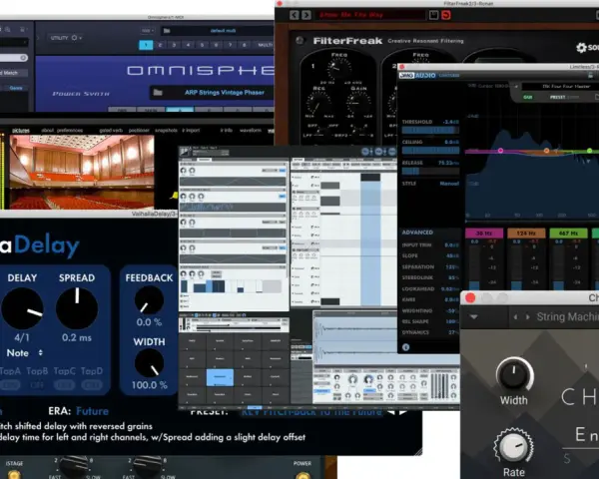Select 124 Hz band in Limitless
This screenshot has height=479, width=599.
tap(526, 233)
